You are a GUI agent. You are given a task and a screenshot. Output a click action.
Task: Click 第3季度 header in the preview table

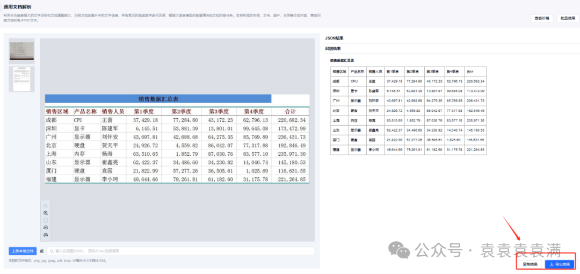tap(218, 111)
